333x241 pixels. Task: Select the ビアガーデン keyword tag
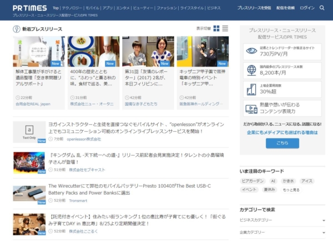click(253, 181)
